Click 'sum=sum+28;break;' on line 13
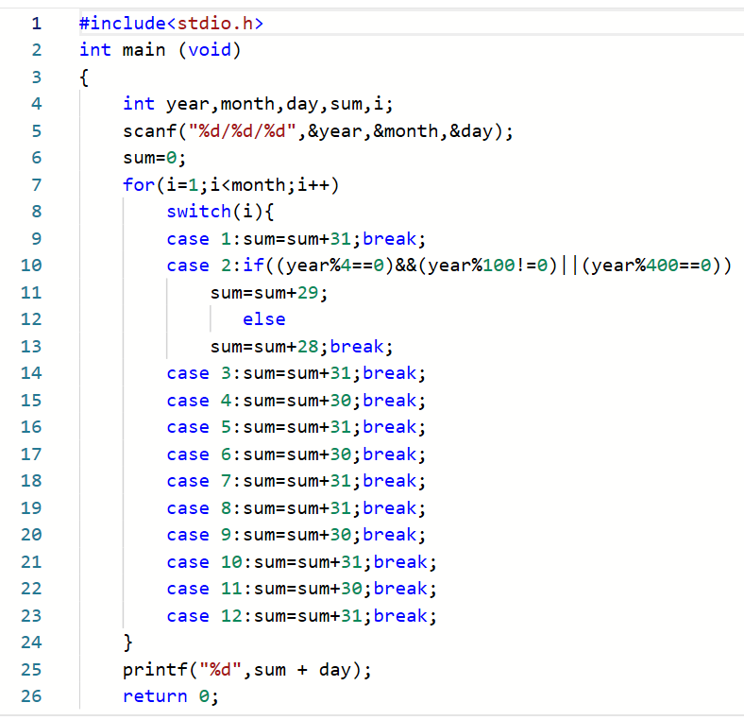This screenshot has height=720, width=744. pos(302,346)
